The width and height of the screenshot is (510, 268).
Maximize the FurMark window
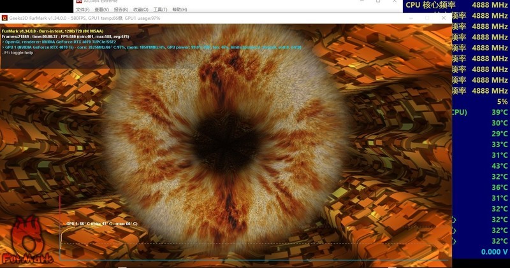tap(427, 18)
